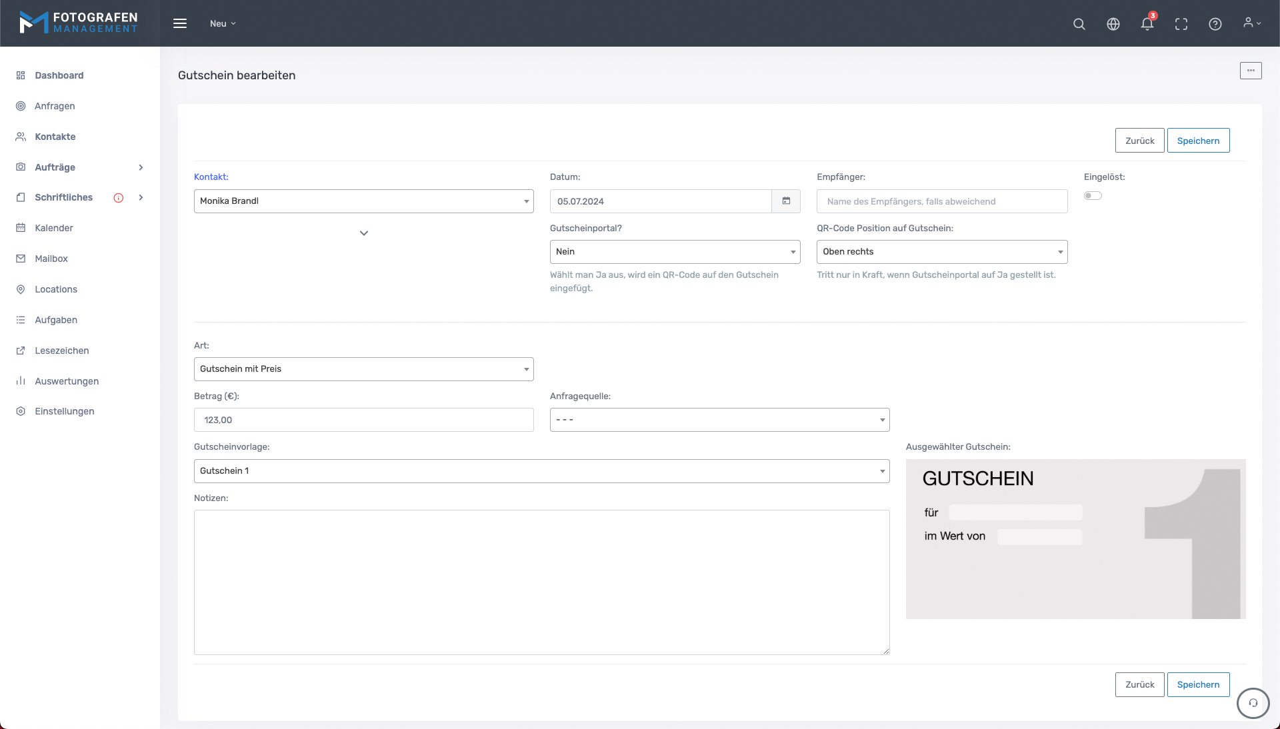Open the notifications bell
The image size is (1280, 729).
click(x=1147, y=24)
